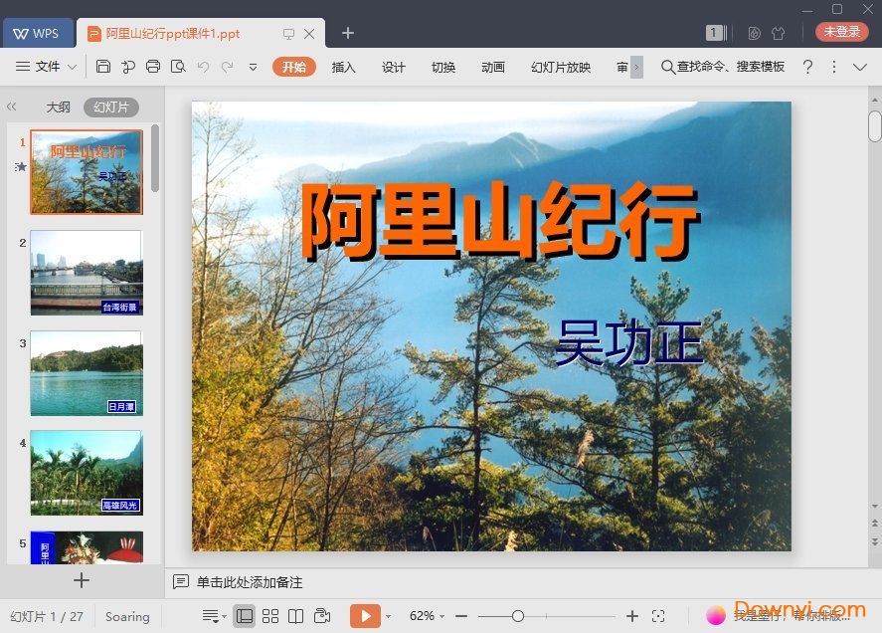Screen dimensions: 882x633
Task: Select the Save icon on quick access toolbar
Action: [104, 67]
